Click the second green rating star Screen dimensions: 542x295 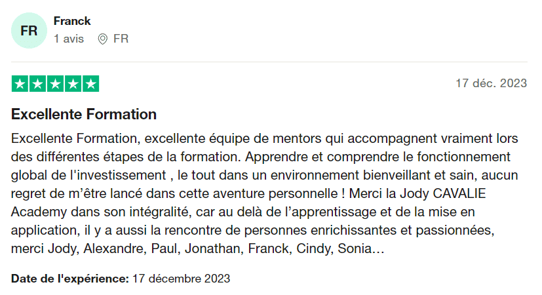pos(37,84)
